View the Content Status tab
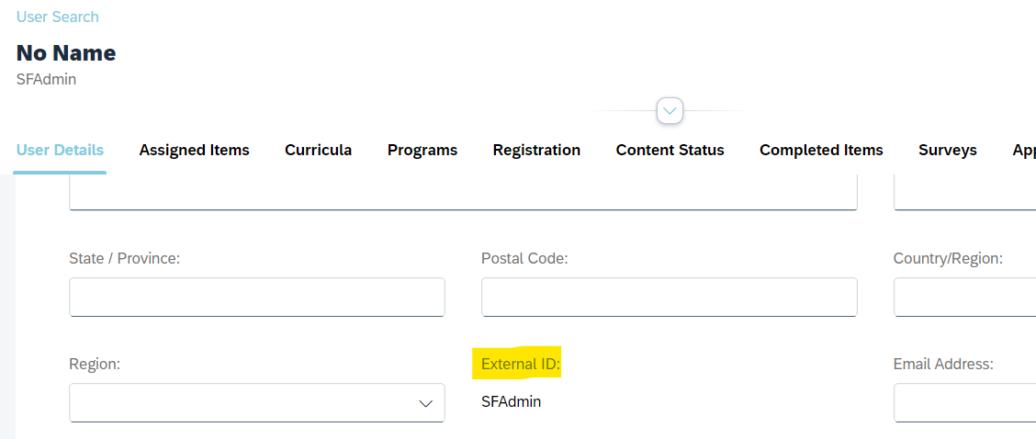 point(670,150)
